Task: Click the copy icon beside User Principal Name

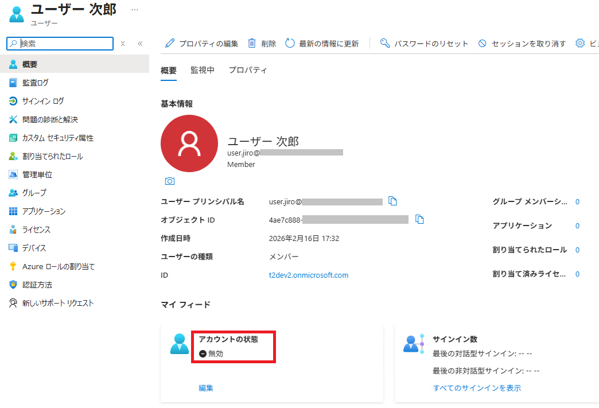Action: (x=392, y=201)
